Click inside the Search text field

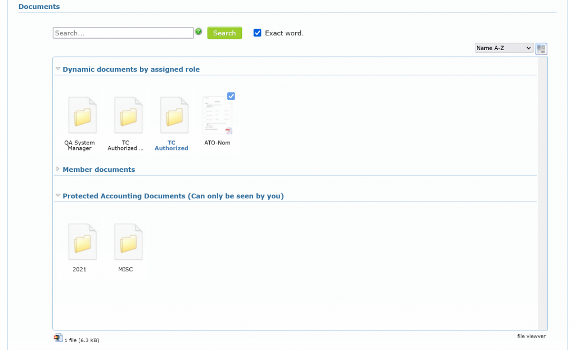pyautogui.click(x=123, y=33)
